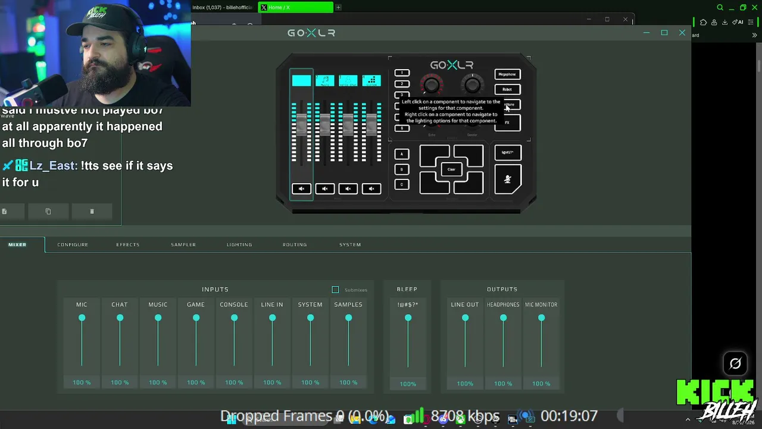
Task: Open the Configure tab
Action: point(73,244)
